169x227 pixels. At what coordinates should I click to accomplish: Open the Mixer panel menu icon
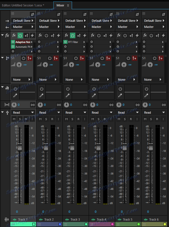pyautogui.click(x=68, y=6)
